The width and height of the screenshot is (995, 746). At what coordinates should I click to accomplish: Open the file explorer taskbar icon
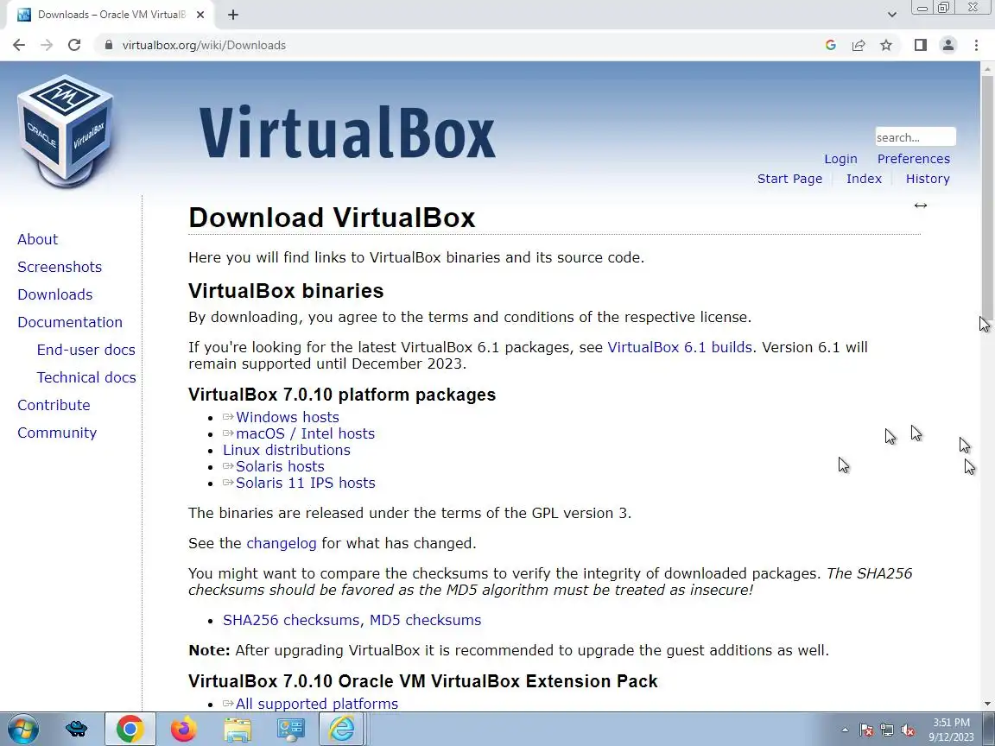tap(238, 729)
